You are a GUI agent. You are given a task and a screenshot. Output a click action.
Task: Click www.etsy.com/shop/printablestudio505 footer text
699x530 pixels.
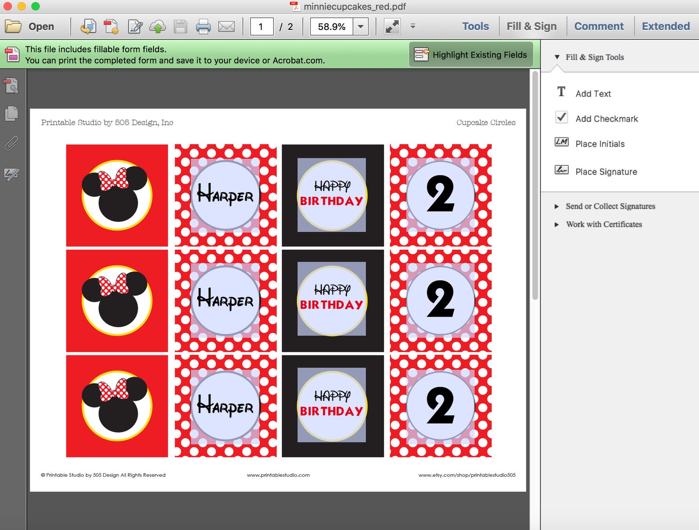coord(467,475)
